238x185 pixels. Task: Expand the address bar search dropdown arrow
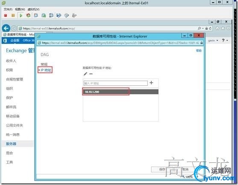coord(203,29)
